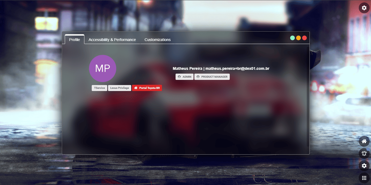Click the orange circle window button
The image size is (371, 185).
(298, 38)
